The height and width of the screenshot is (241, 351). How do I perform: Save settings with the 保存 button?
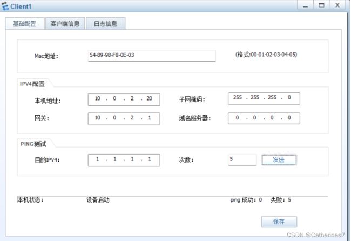pos(279,222)
